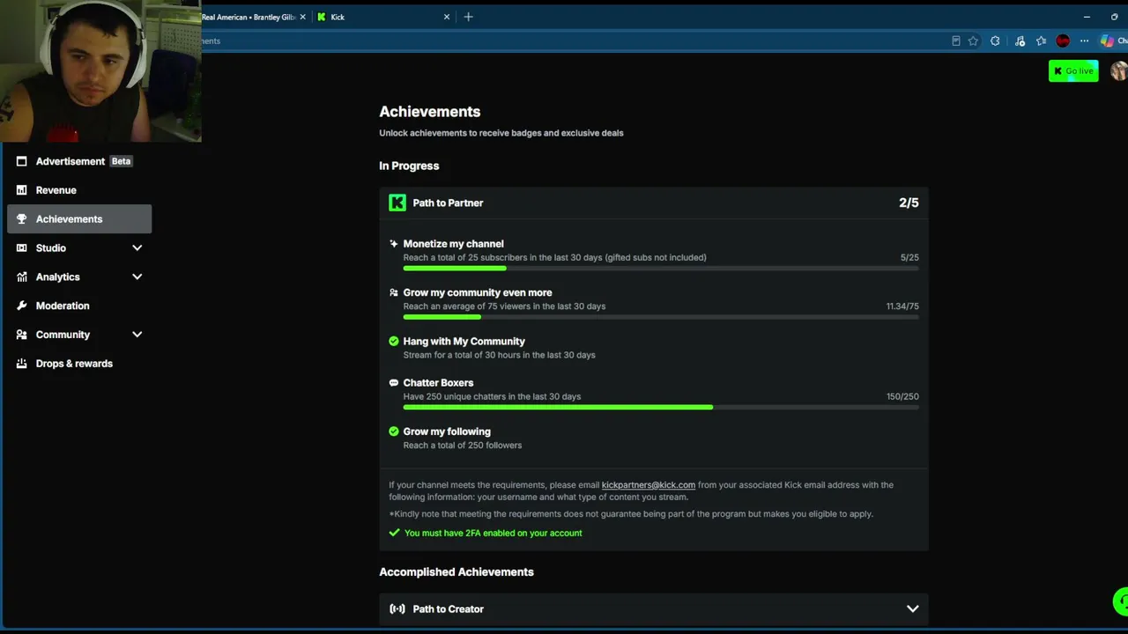
Task: Open a new browser tab
Action: 469,17
